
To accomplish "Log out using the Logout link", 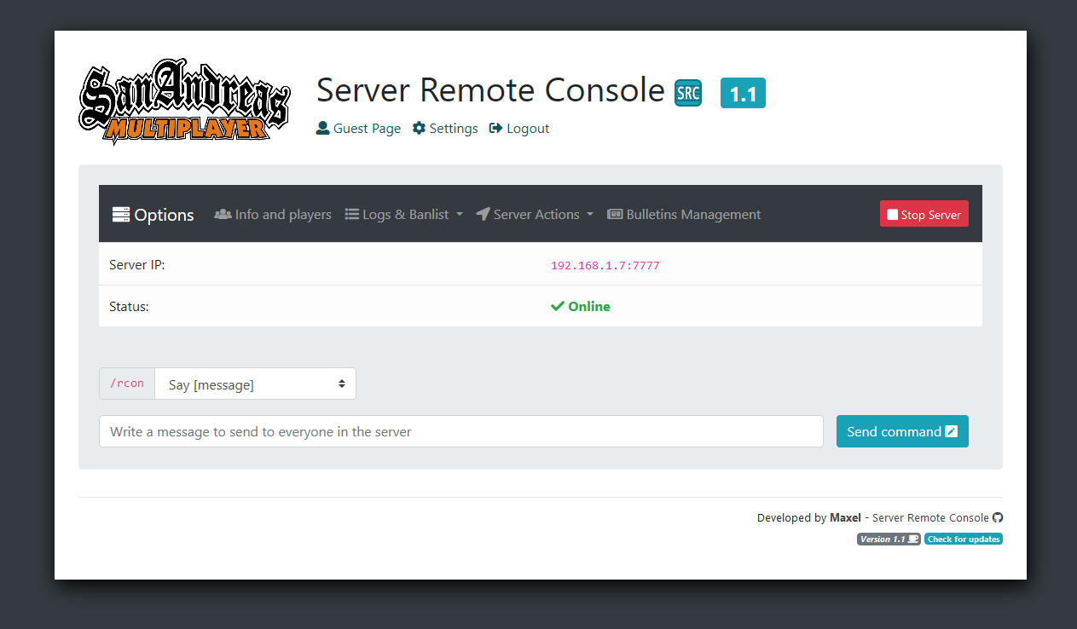I will (519, 128).
